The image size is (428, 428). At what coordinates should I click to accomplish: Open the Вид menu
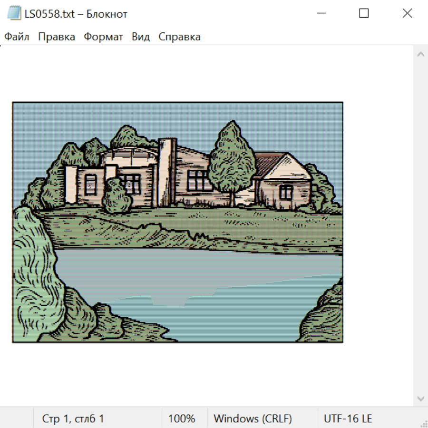click(x=141, y=37)
